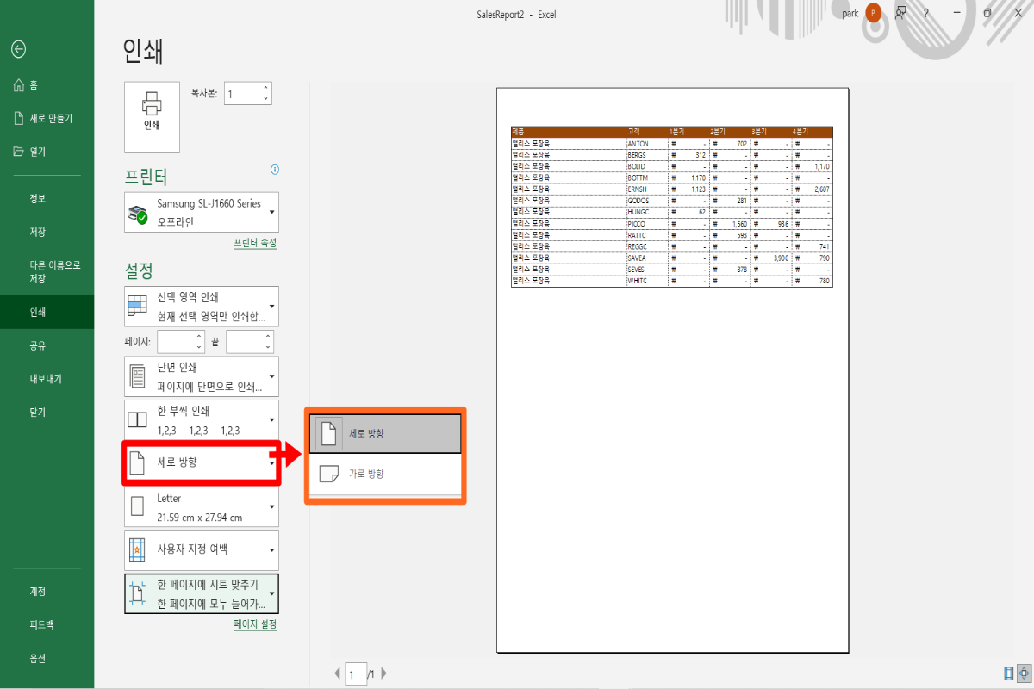Toggle zoom to page icon
Screen dimensions: 1034x689
click(1025, 673)
